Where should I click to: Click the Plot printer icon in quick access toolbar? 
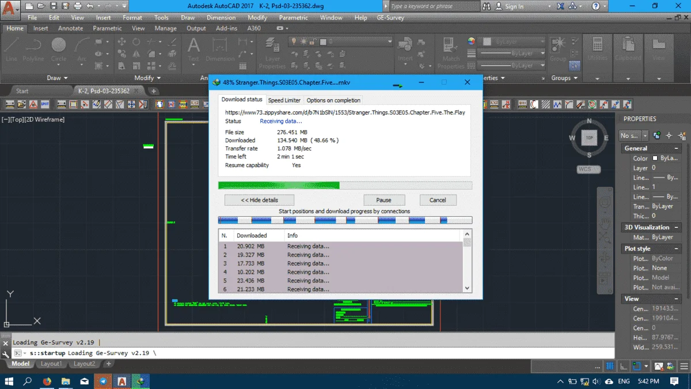pos(77,6)
